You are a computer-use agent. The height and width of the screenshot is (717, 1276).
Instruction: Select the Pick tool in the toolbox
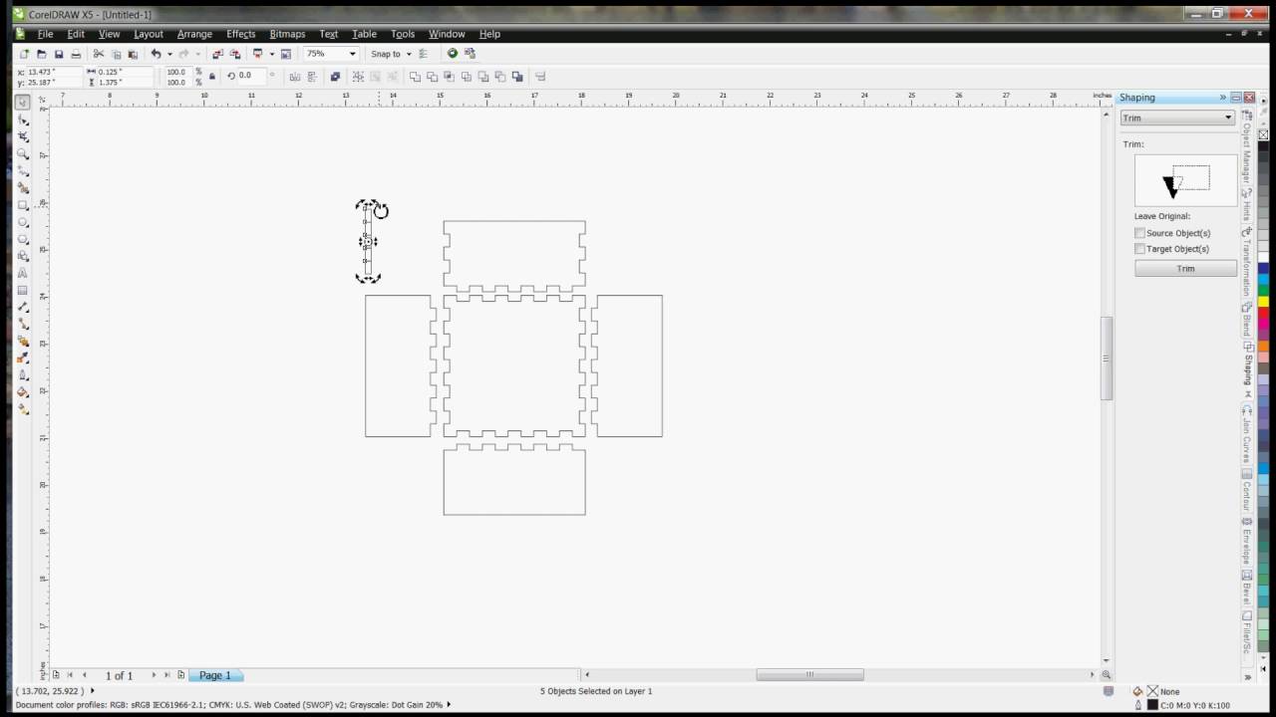[23, 103]
